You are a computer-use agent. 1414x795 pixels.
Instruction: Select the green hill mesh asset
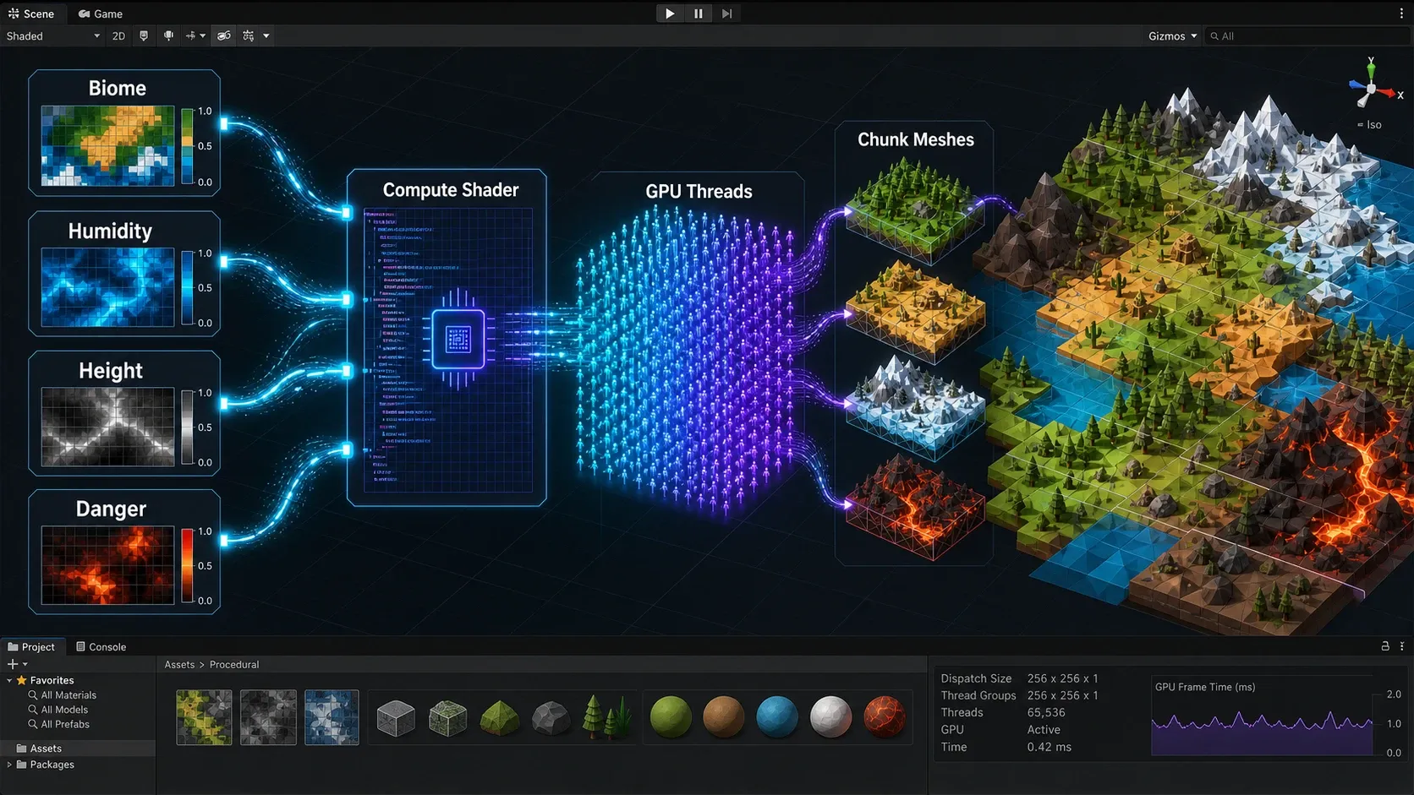click(500, 718)
